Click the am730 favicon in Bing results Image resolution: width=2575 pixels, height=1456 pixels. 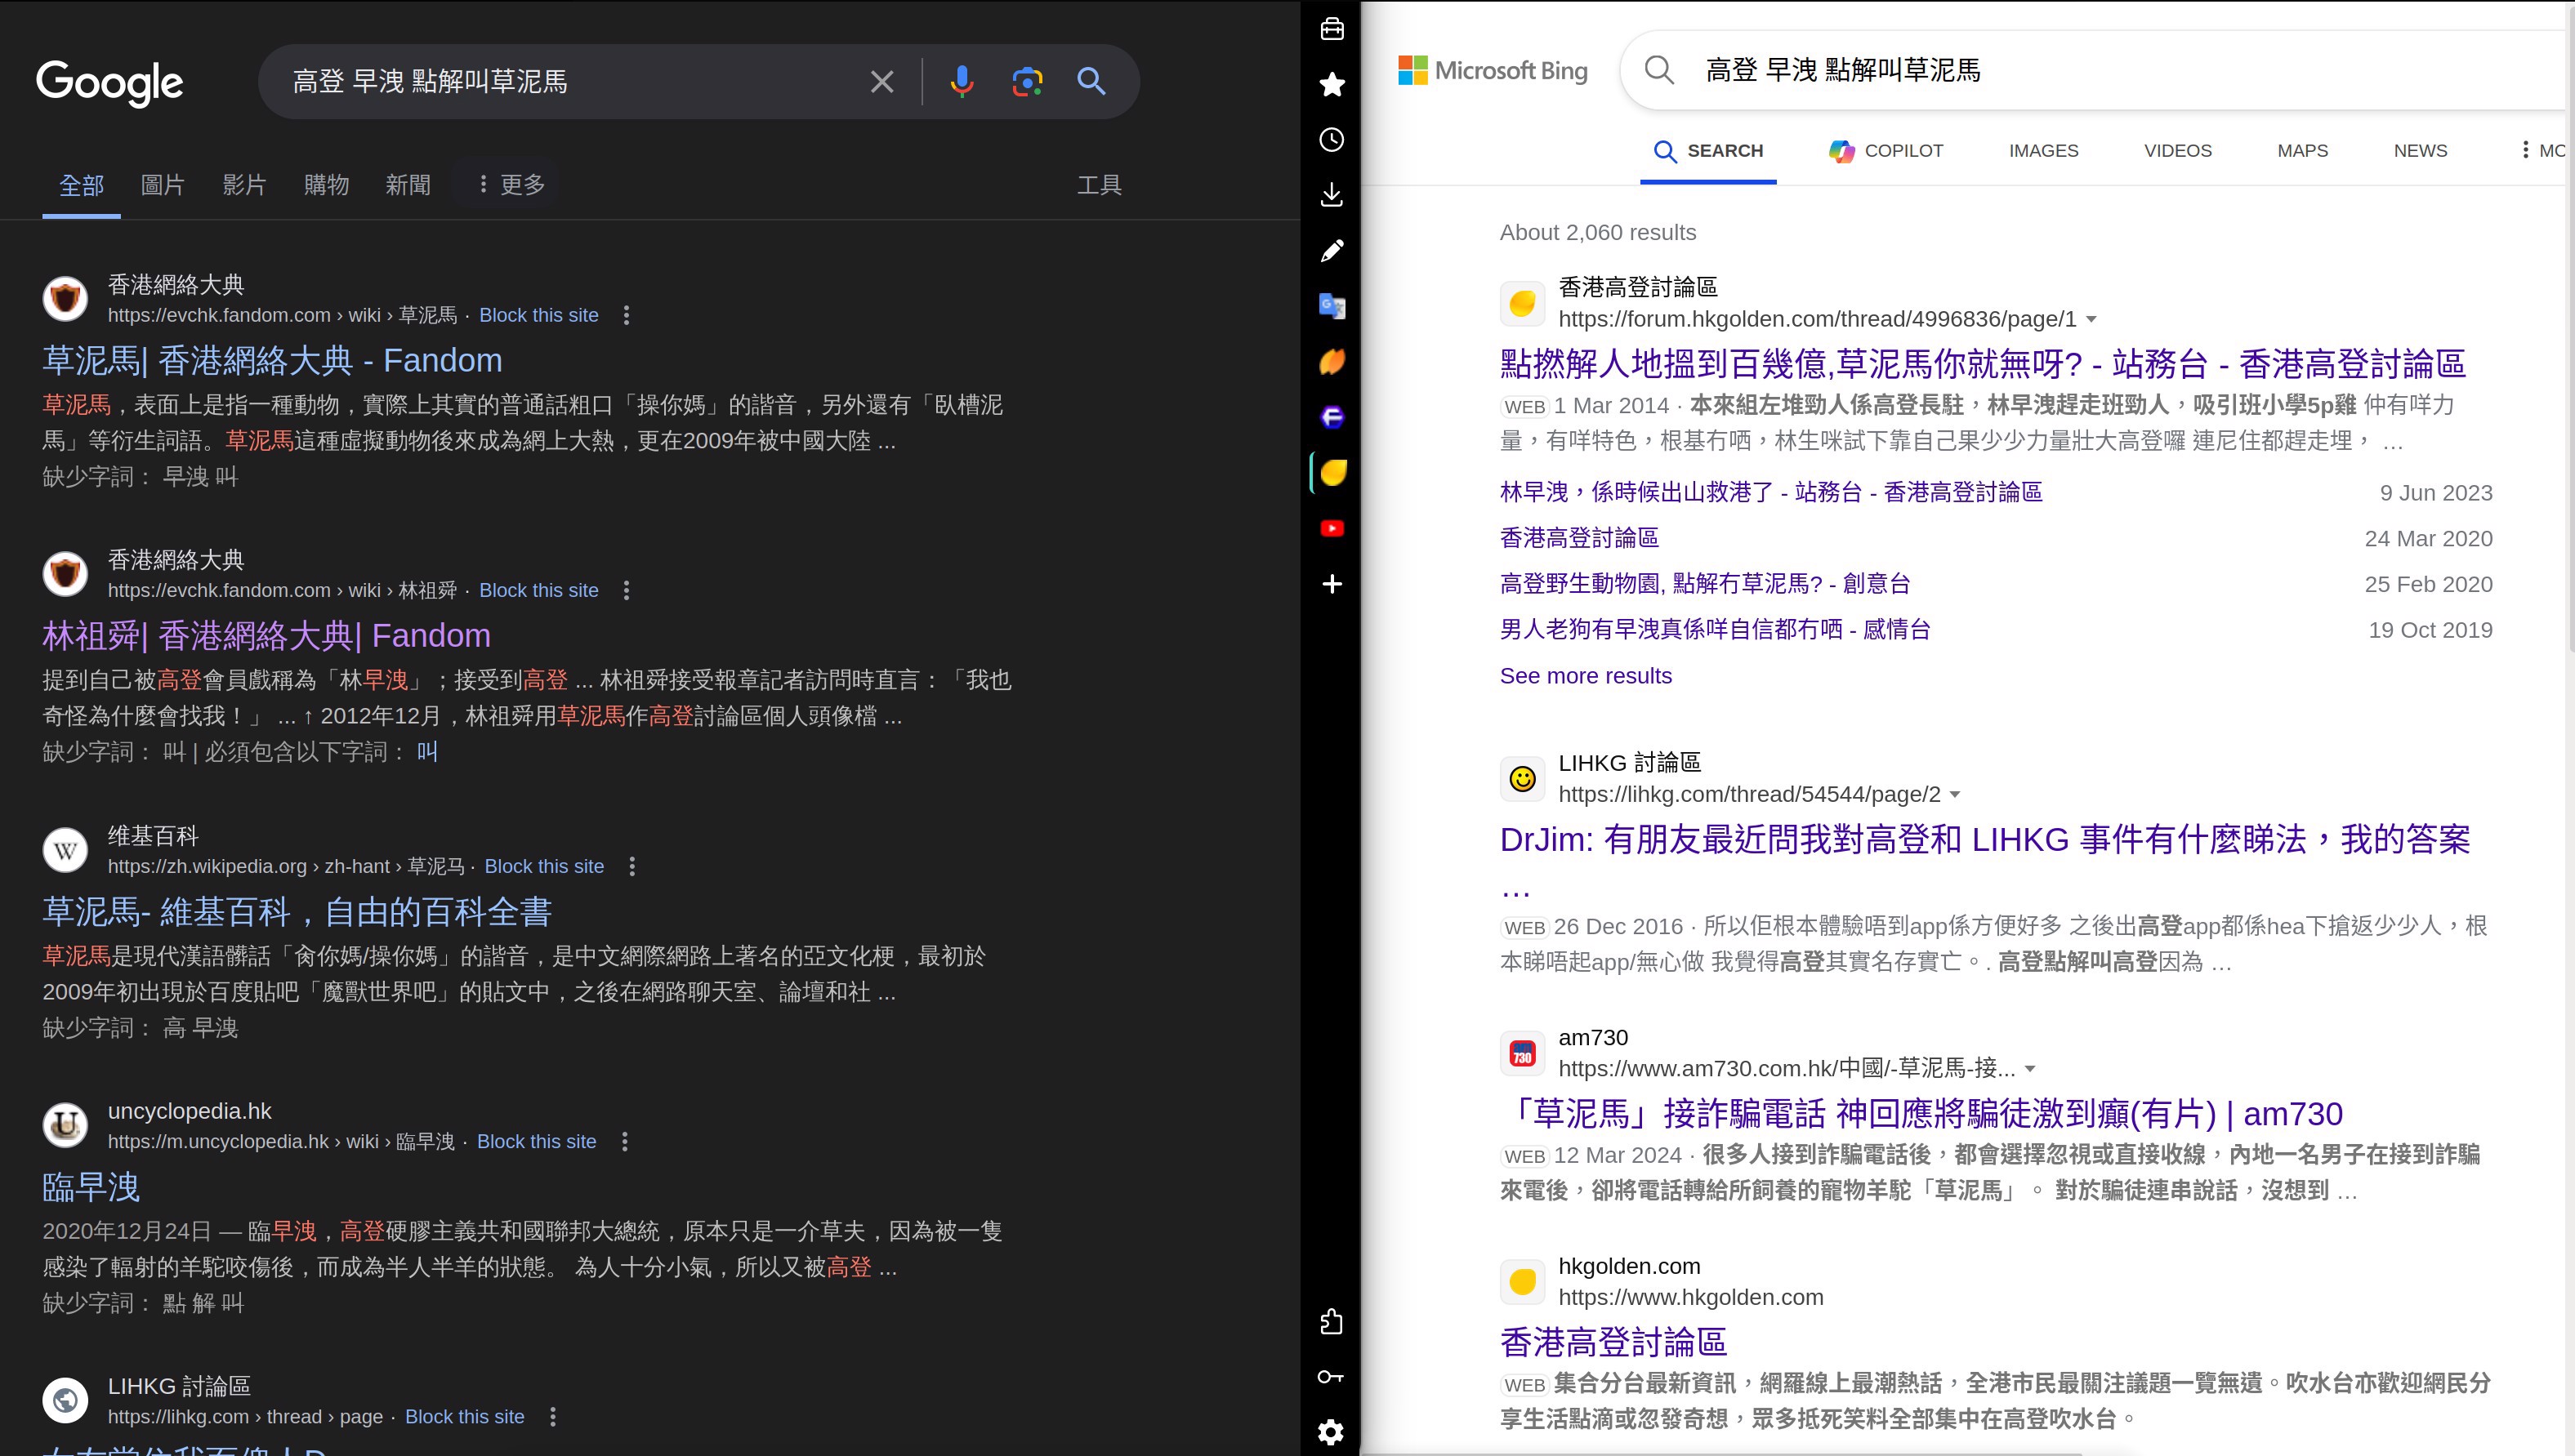tap(1523, 1053)
